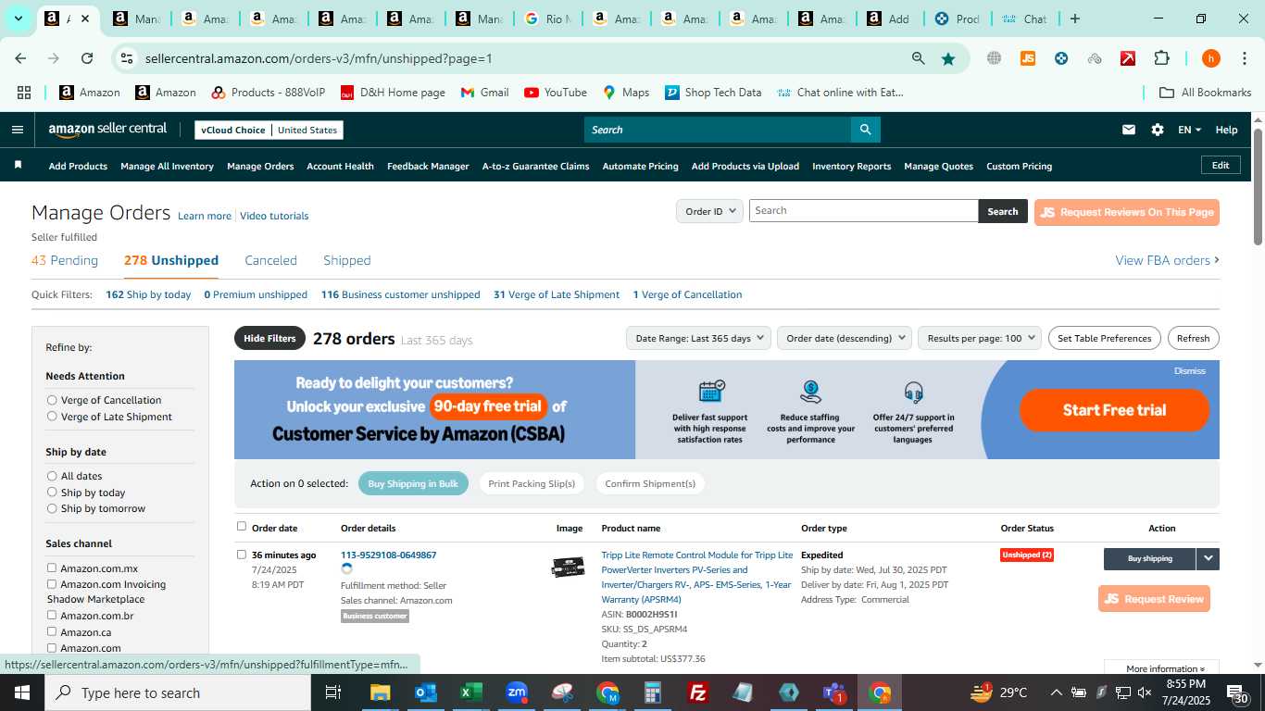Open Account Health in the nav bar

click(x=340, y=166)
